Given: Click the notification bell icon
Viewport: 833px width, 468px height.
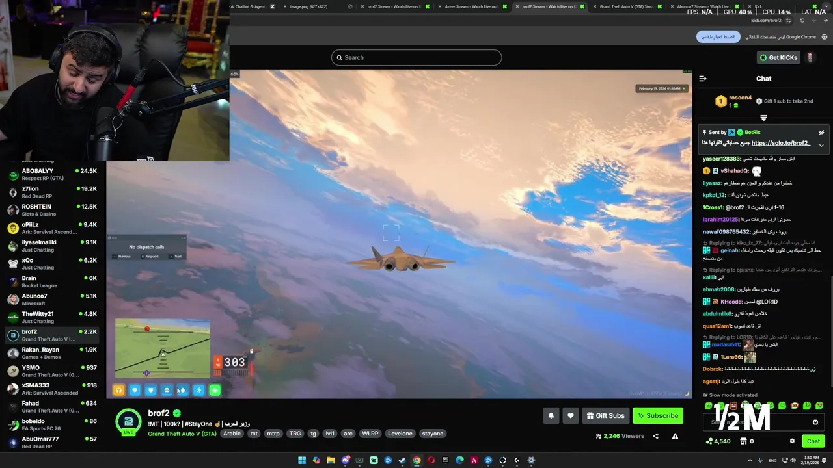Looking at the screenshot, I should (551, 416).
